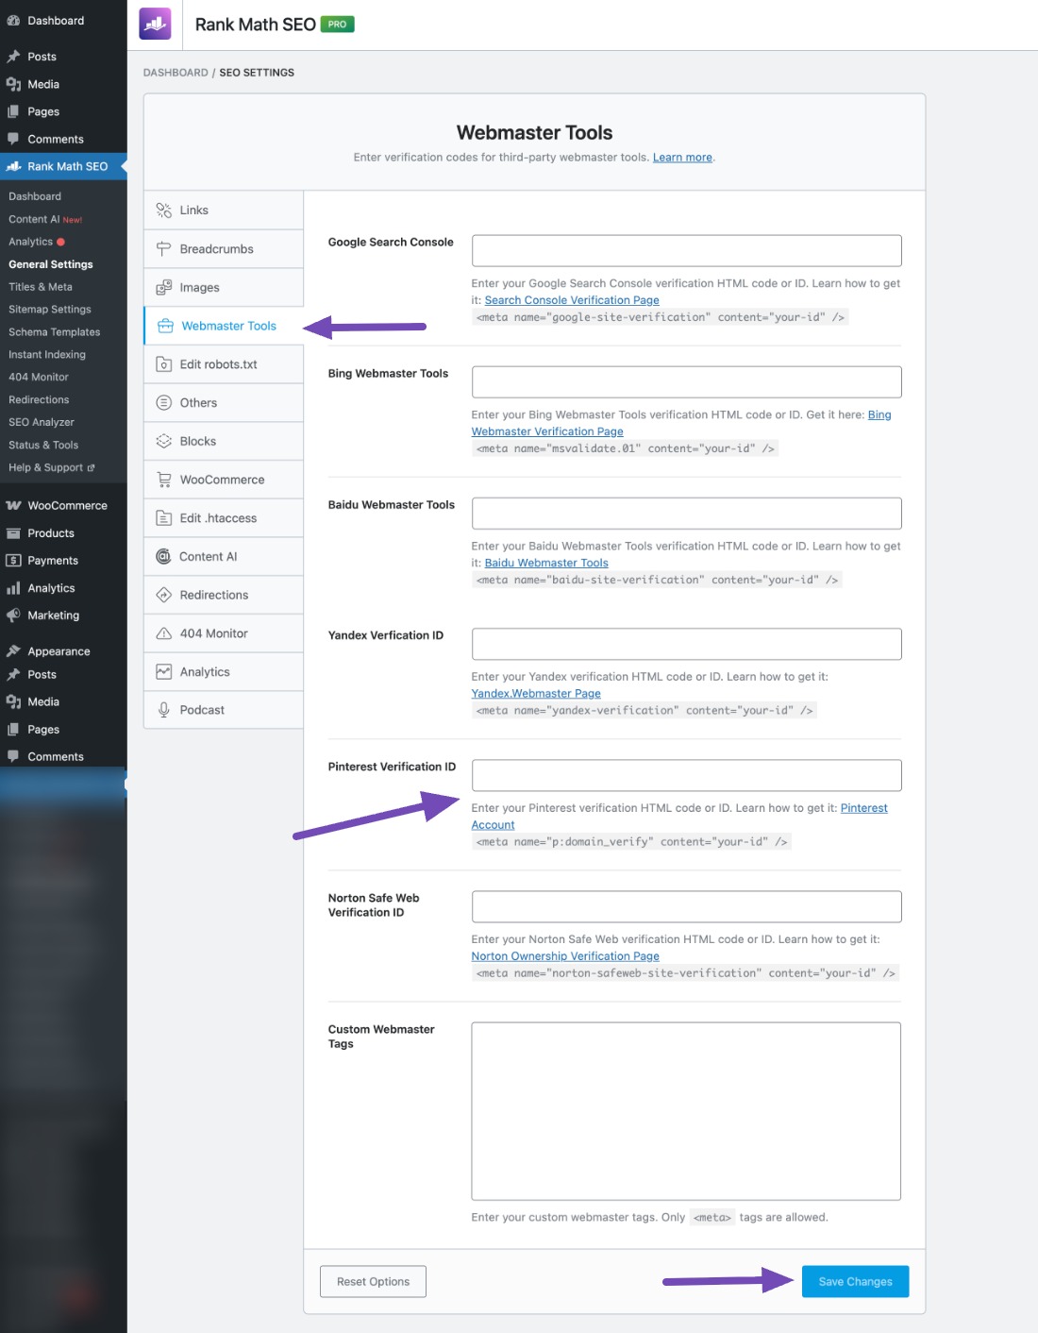
Task: Click the Rank Math SEO logo icon
Action: pos(154,23)
